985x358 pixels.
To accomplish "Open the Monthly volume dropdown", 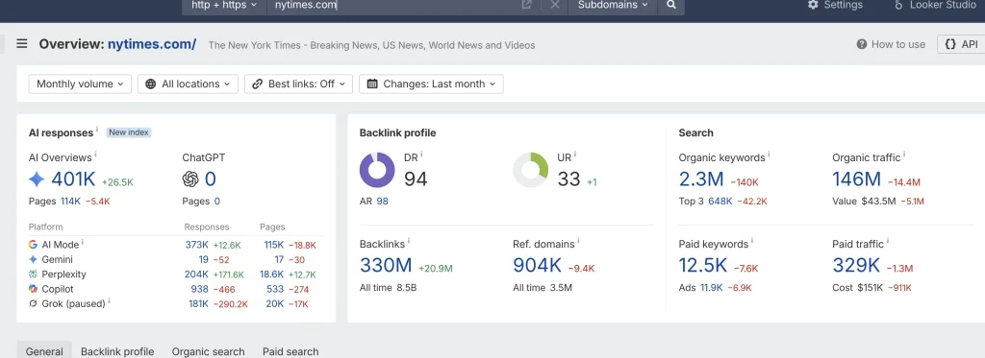I will pos(80,84).
